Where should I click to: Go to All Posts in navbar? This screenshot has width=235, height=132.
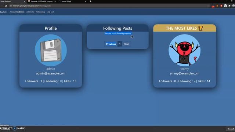coord(30,12)
